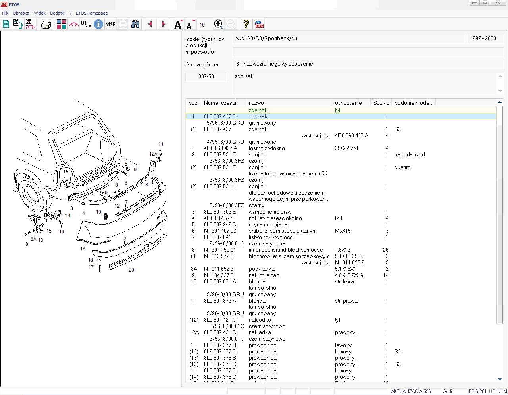This screenshot has height=395, width=508.
Task: Click the poz. column header
Action: coord(193,103)
